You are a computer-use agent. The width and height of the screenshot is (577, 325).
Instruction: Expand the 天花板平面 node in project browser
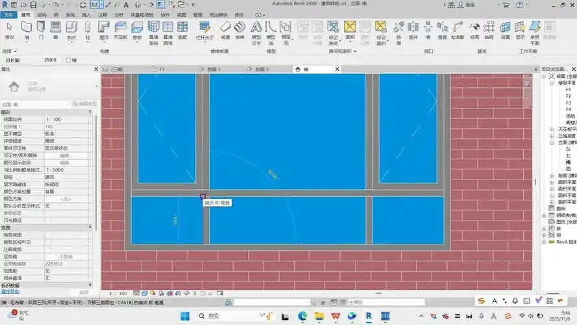pos(552,129)
